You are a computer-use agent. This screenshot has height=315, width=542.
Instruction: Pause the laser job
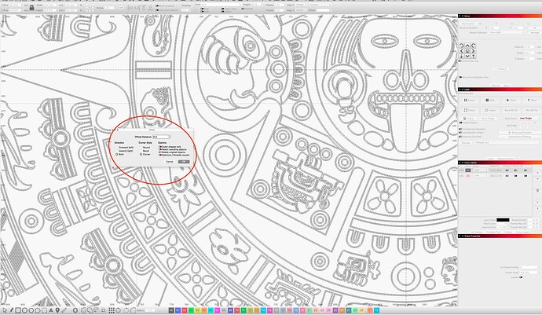tap(469, 101)
